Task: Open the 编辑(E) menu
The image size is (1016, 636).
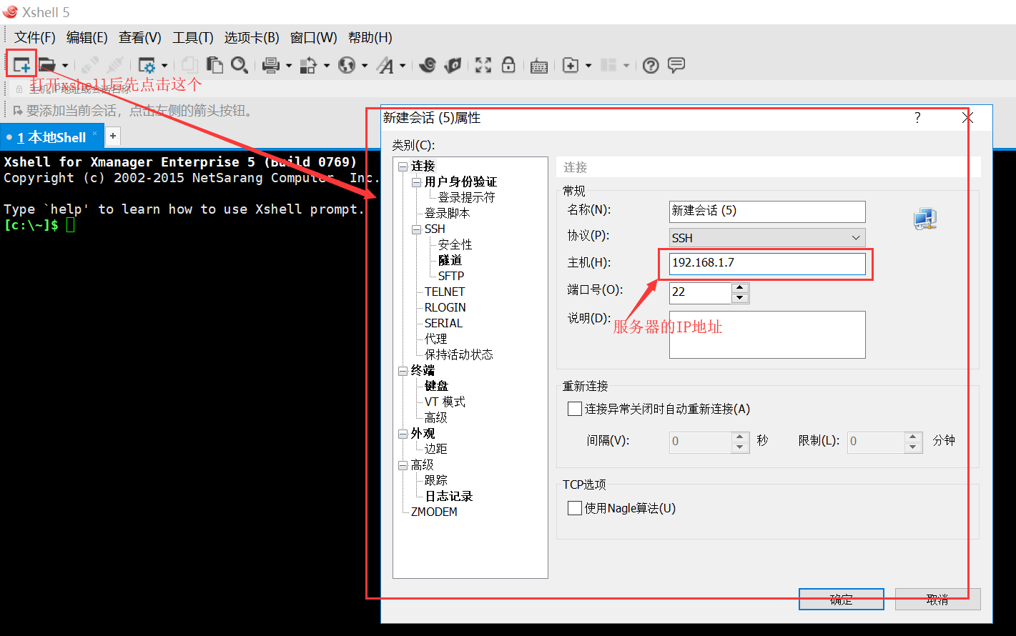Action: [x=87, y=37]
